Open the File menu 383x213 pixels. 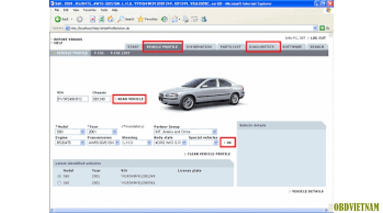[57, 10]
